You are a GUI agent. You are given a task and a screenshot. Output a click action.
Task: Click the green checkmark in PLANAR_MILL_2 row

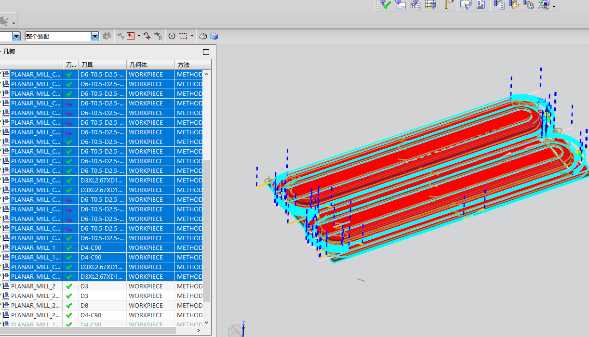pos(69,286)
